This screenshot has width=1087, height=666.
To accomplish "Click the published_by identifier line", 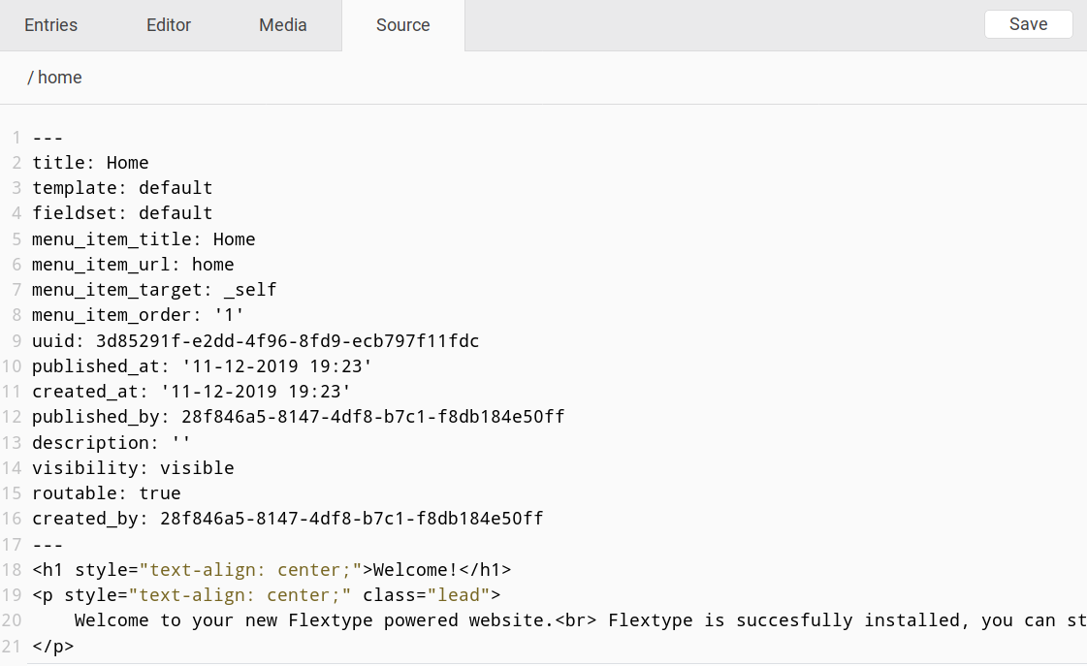I will tap(298, 417).
